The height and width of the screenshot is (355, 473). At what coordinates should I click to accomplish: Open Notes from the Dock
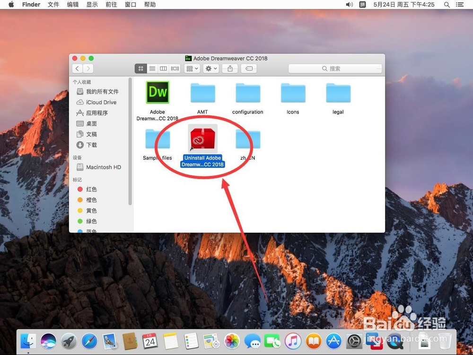click(x=171, y=341)
